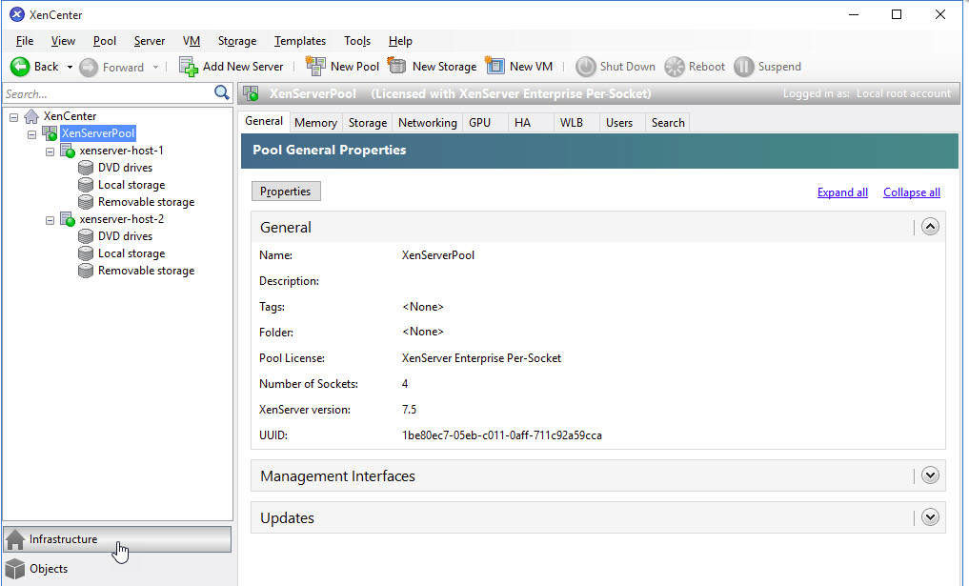The width and height of the screenshot is (969, 586).
Task: Click Removable storage disk icon under xenserver-host-1
Action: [86, 202]
